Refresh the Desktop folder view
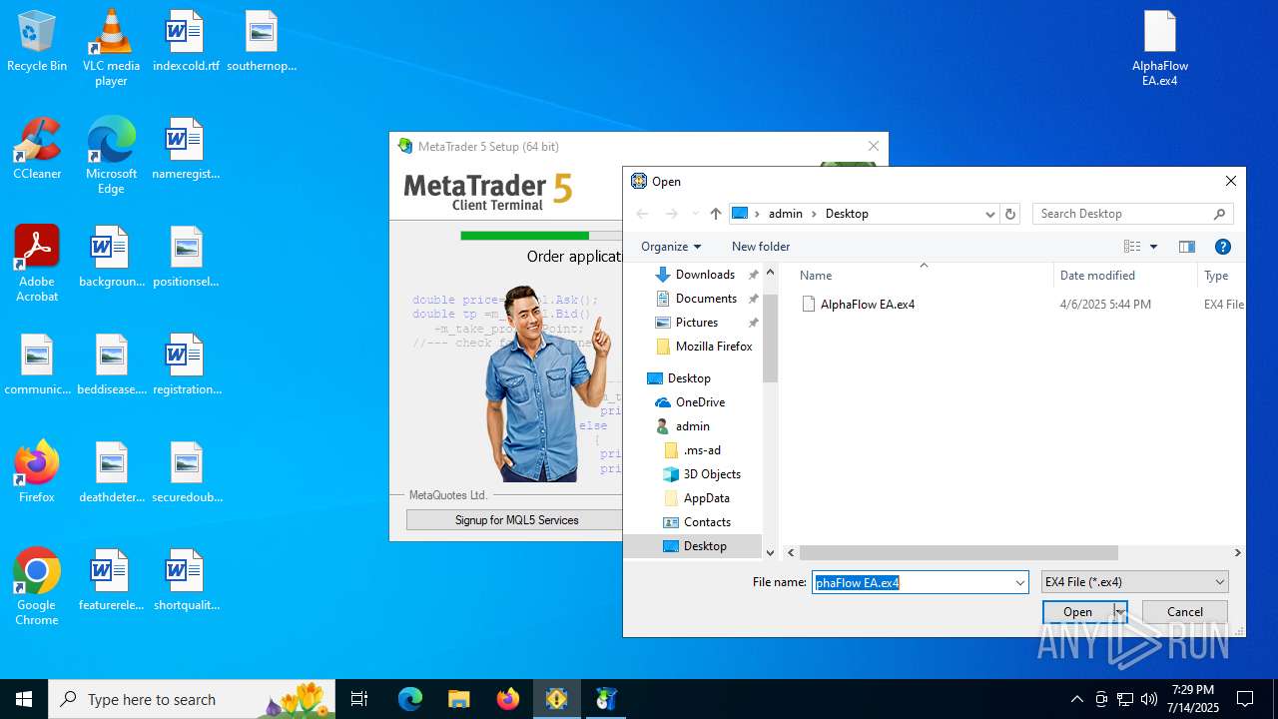This screenshot has height=719, width=1278. [x=1010, y=214]
